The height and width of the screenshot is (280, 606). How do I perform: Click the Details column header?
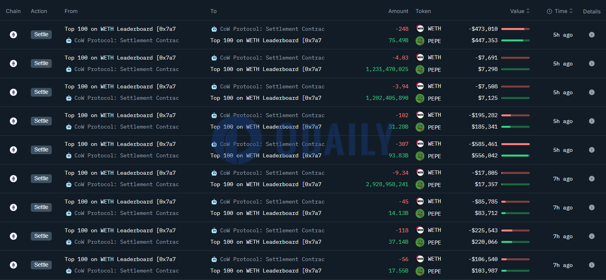pos(592,11)
